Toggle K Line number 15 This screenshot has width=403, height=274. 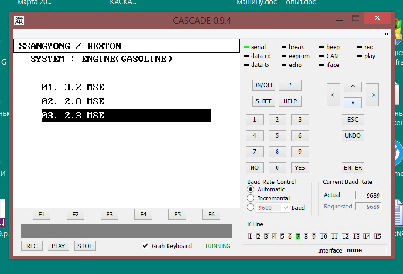pos(378,237)
